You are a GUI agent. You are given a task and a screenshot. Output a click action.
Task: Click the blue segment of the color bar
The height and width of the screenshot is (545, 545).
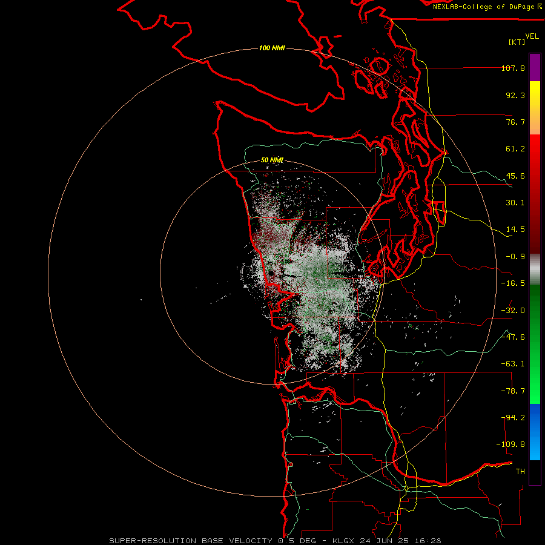pos(535,432)
